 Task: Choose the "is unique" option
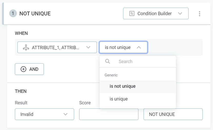pos(119,99)
